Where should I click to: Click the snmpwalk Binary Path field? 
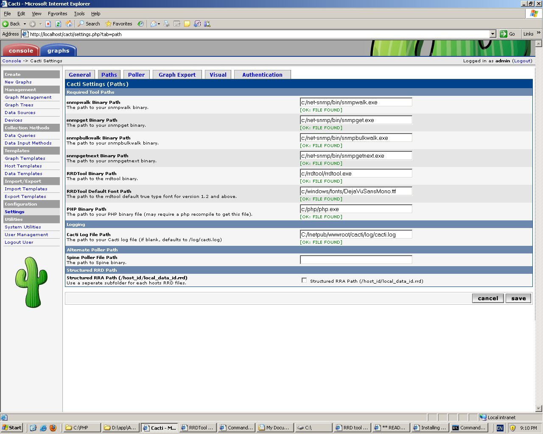(356, 102)
